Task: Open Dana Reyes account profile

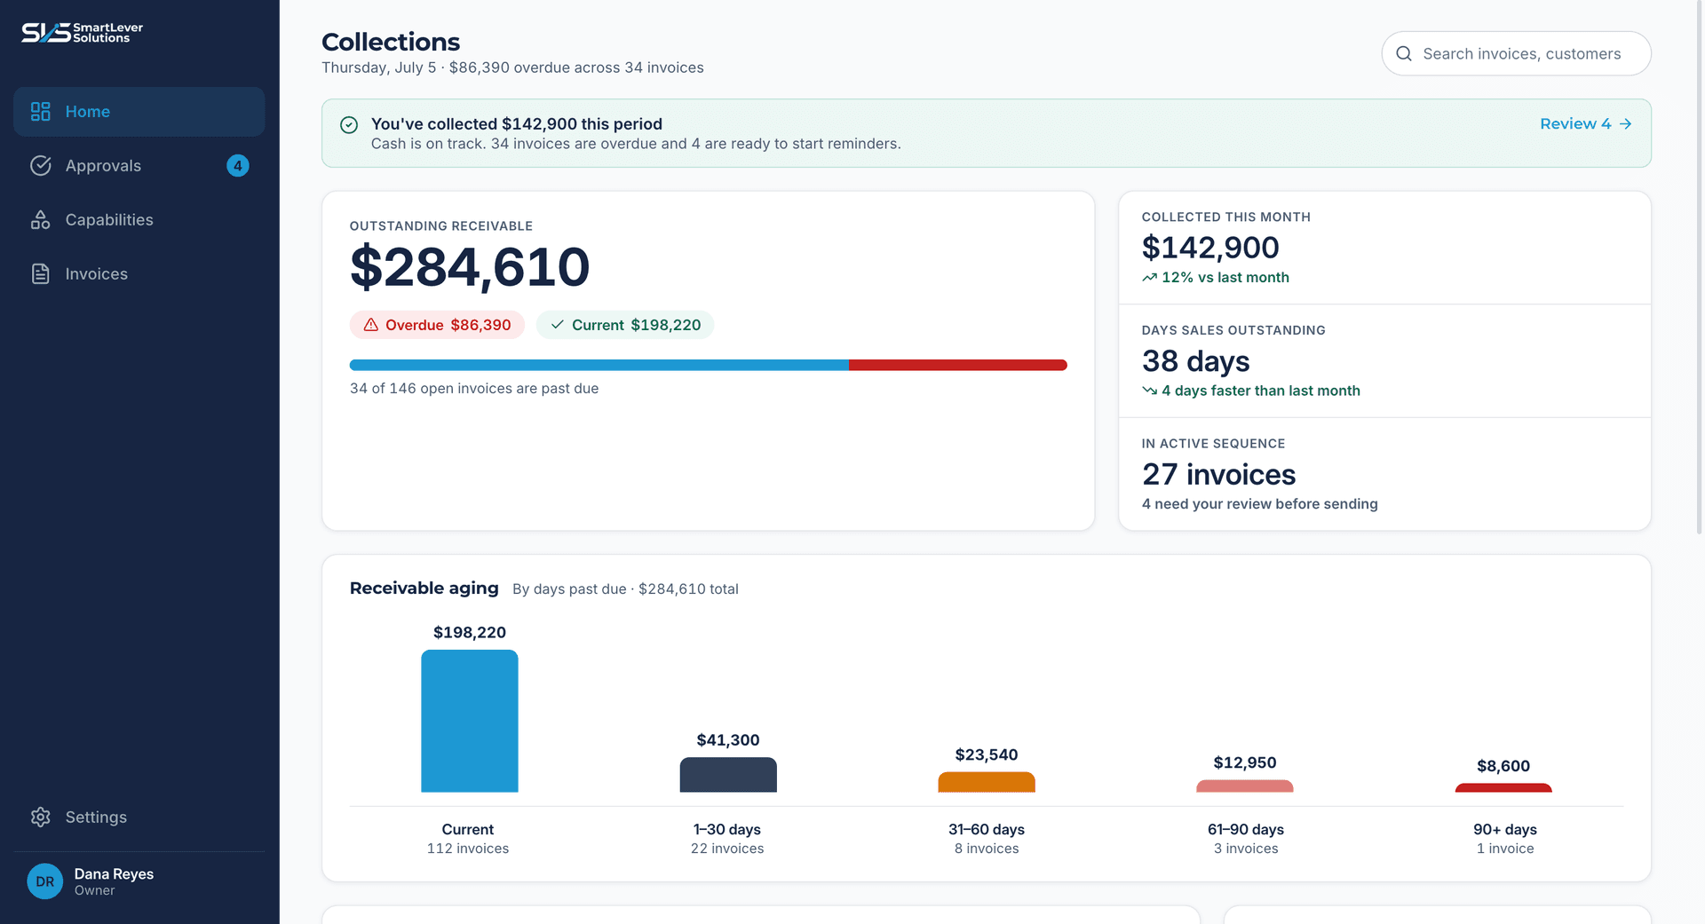Action: [139, 881]
